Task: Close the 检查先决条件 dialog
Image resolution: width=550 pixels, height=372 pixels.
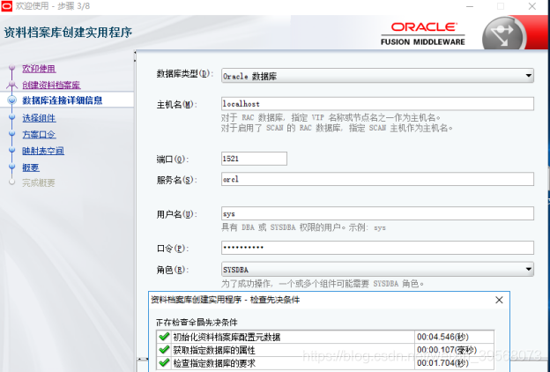Action: point(499,300)
